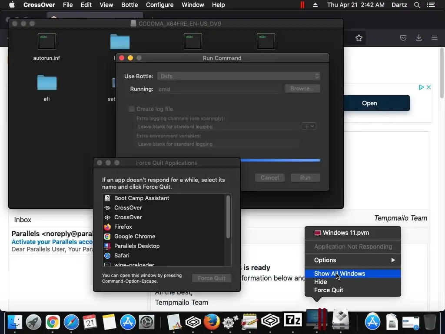Expand the Options submenu
The image size is (445, 334).
(353, 260)
